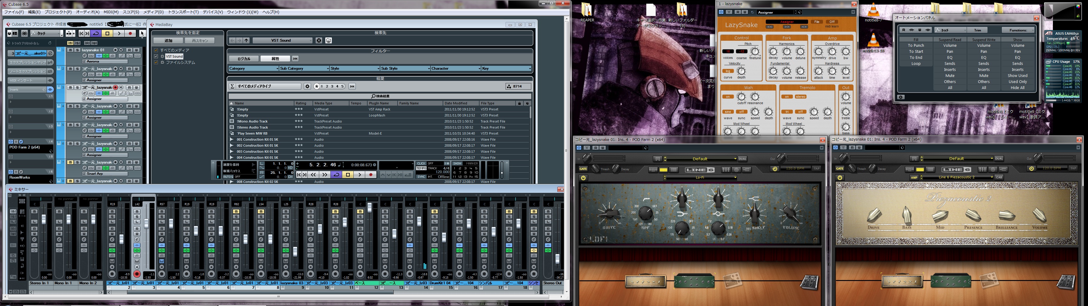Click To Punch in the automation Fill column
The height and width of the screenshot is (306, 1088).
pyautogui.click(x=916, y=46)
